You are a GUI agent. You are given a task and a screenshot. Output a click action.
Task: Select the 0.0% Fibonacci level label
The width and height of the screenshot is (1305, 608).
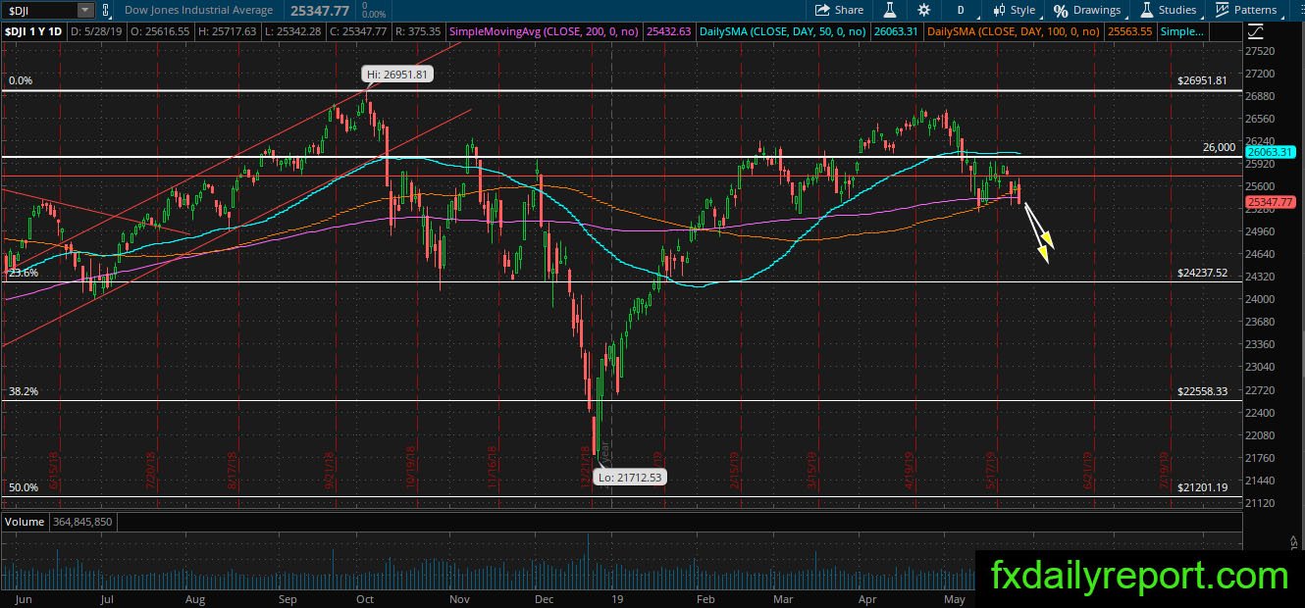pos(20,80)
